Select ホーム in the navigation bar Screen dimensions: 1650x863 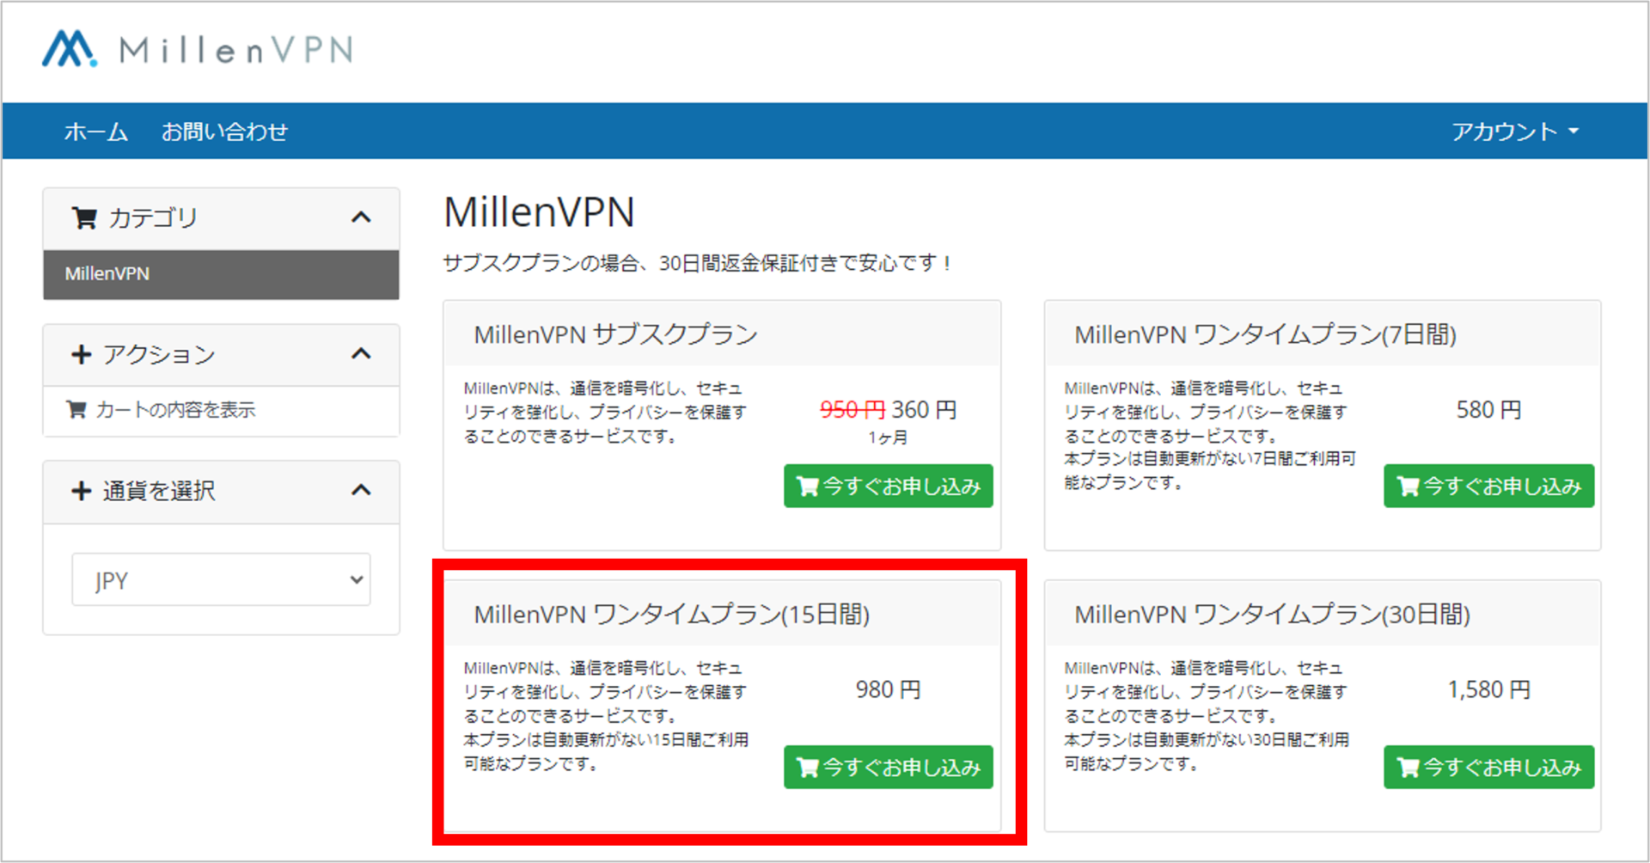coord(95,131)
